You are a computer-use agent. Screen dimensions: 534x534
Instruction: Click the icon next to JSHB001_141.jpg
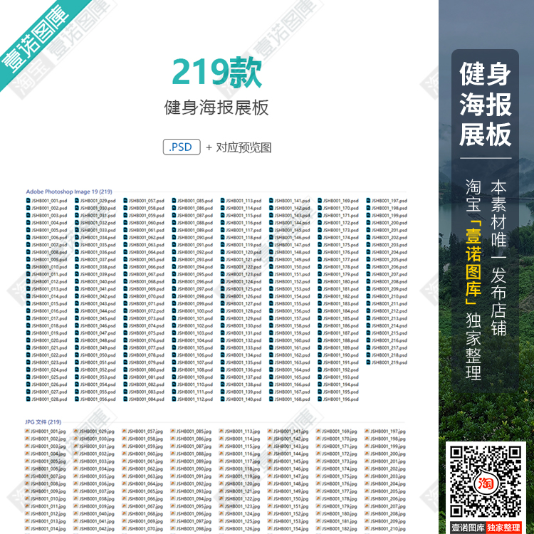pos(270,431)
